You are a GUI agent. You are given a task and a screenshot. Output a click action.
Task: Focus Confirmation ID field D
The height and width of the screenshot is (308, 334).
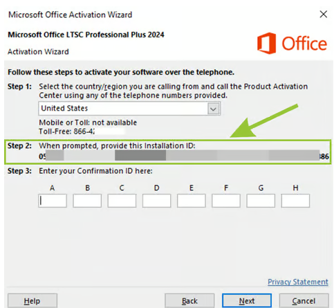157,201
